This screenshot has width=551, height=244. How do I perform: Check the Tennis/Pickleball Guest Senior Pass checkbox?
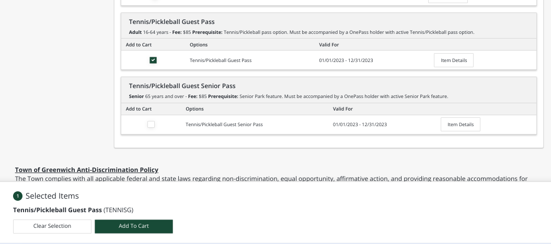coord(151,125)
